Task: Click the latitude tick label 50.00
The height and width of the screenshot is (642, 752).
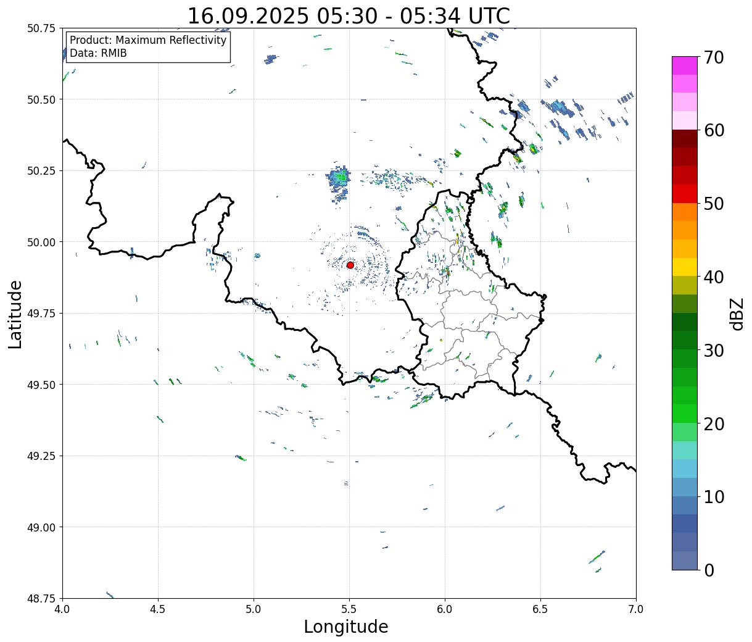Action: coord(41,242)
